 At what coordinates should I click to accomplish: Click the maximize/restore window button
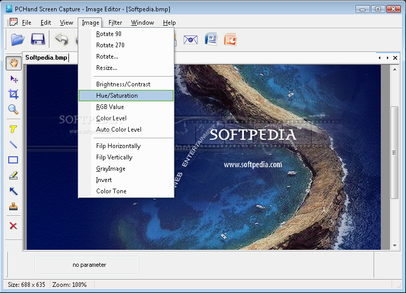(x=378, y=9)
